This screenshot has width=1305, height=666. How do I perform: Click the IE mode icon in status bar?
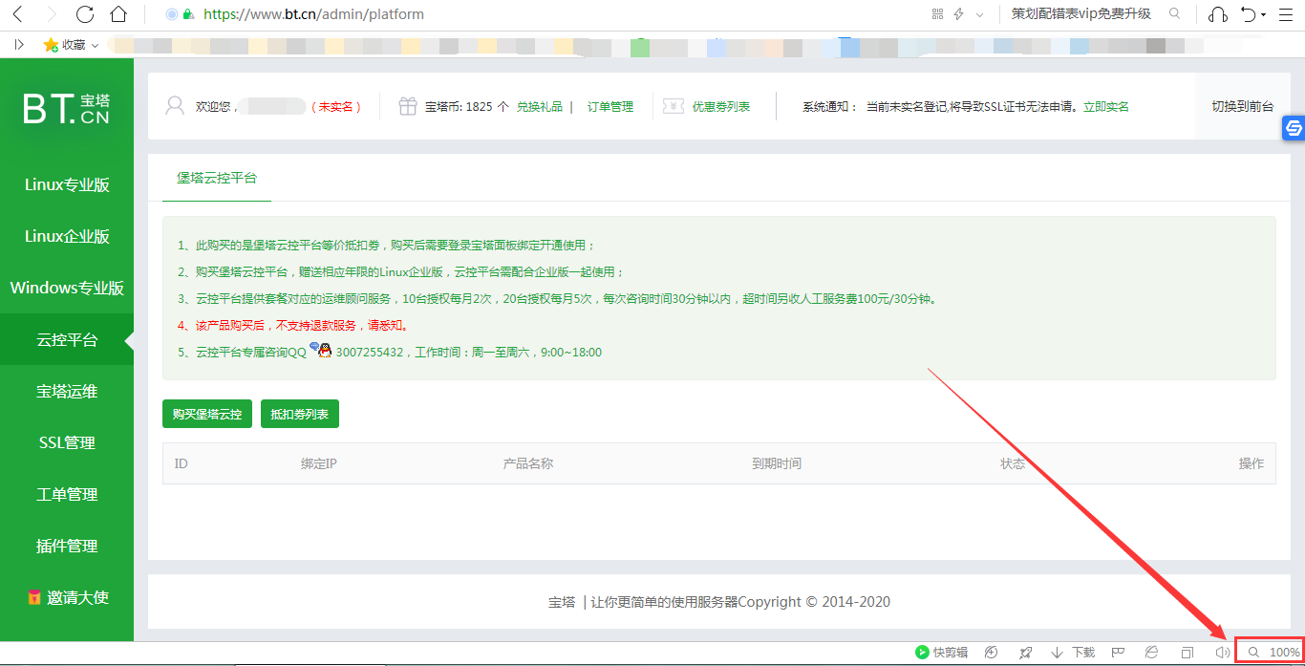tap(1152, 653)
